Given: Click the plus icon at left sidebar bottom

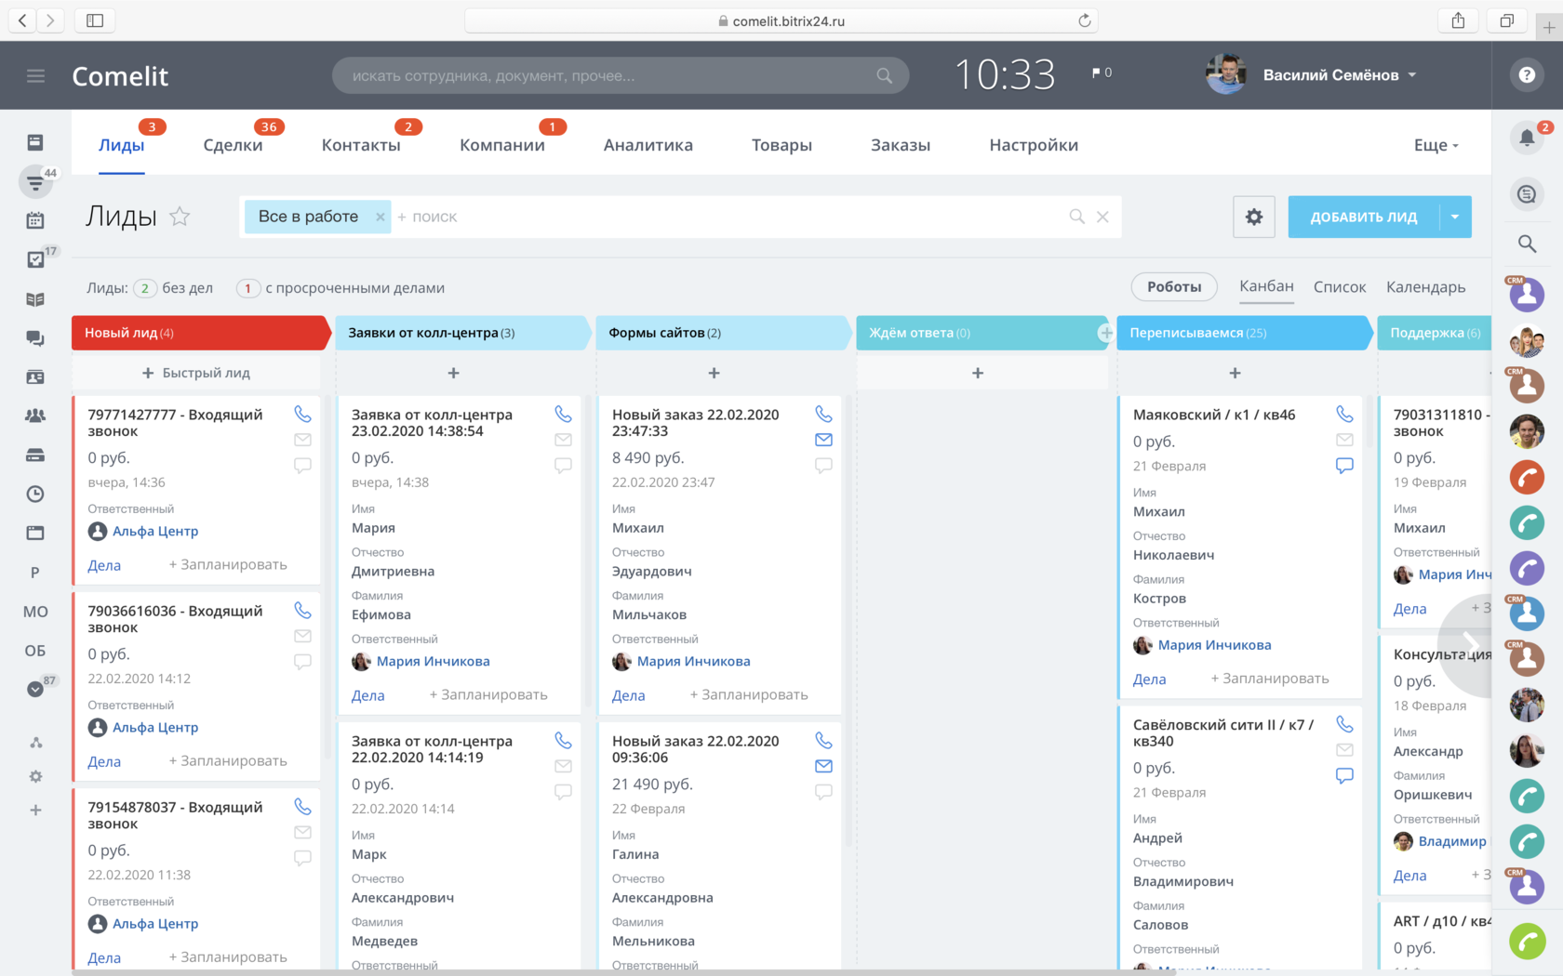Looking at the screenshot, I should 35,811.
